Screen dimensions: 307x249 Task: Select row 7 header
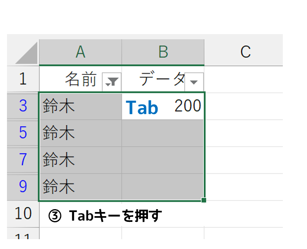tap(23, 159)
